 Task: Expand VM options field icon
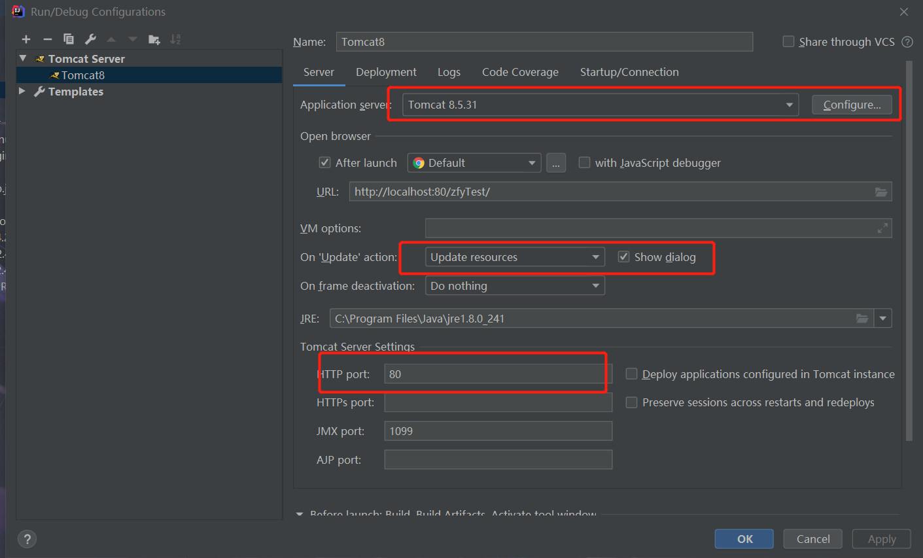click(x=882, y=228)
